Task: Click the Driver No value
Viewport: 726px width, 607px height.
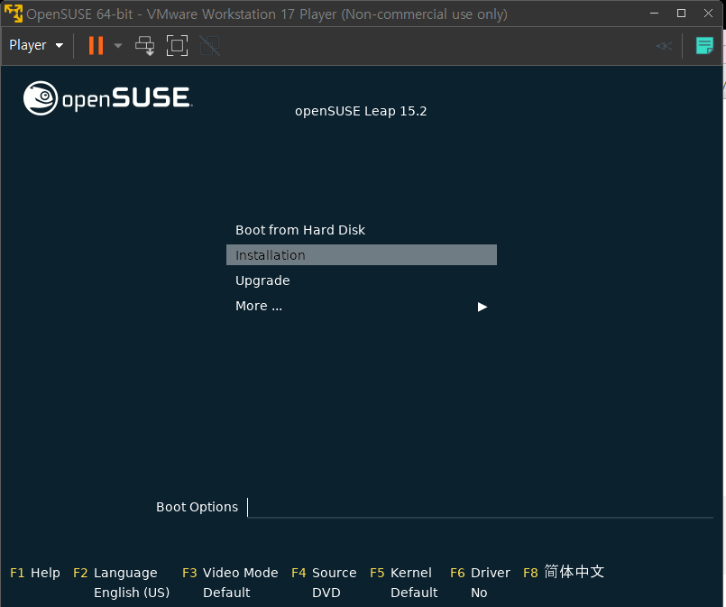Action: [479, 593]
